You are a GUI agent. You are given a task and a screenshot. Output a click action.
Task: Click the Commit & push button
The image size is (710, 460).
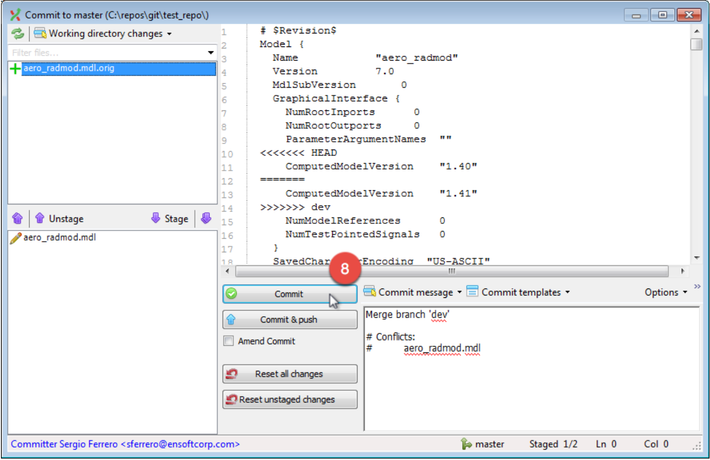(x=290, y=320)
